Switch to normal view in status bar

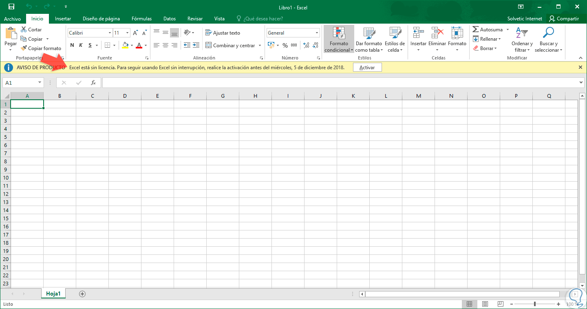469,304
